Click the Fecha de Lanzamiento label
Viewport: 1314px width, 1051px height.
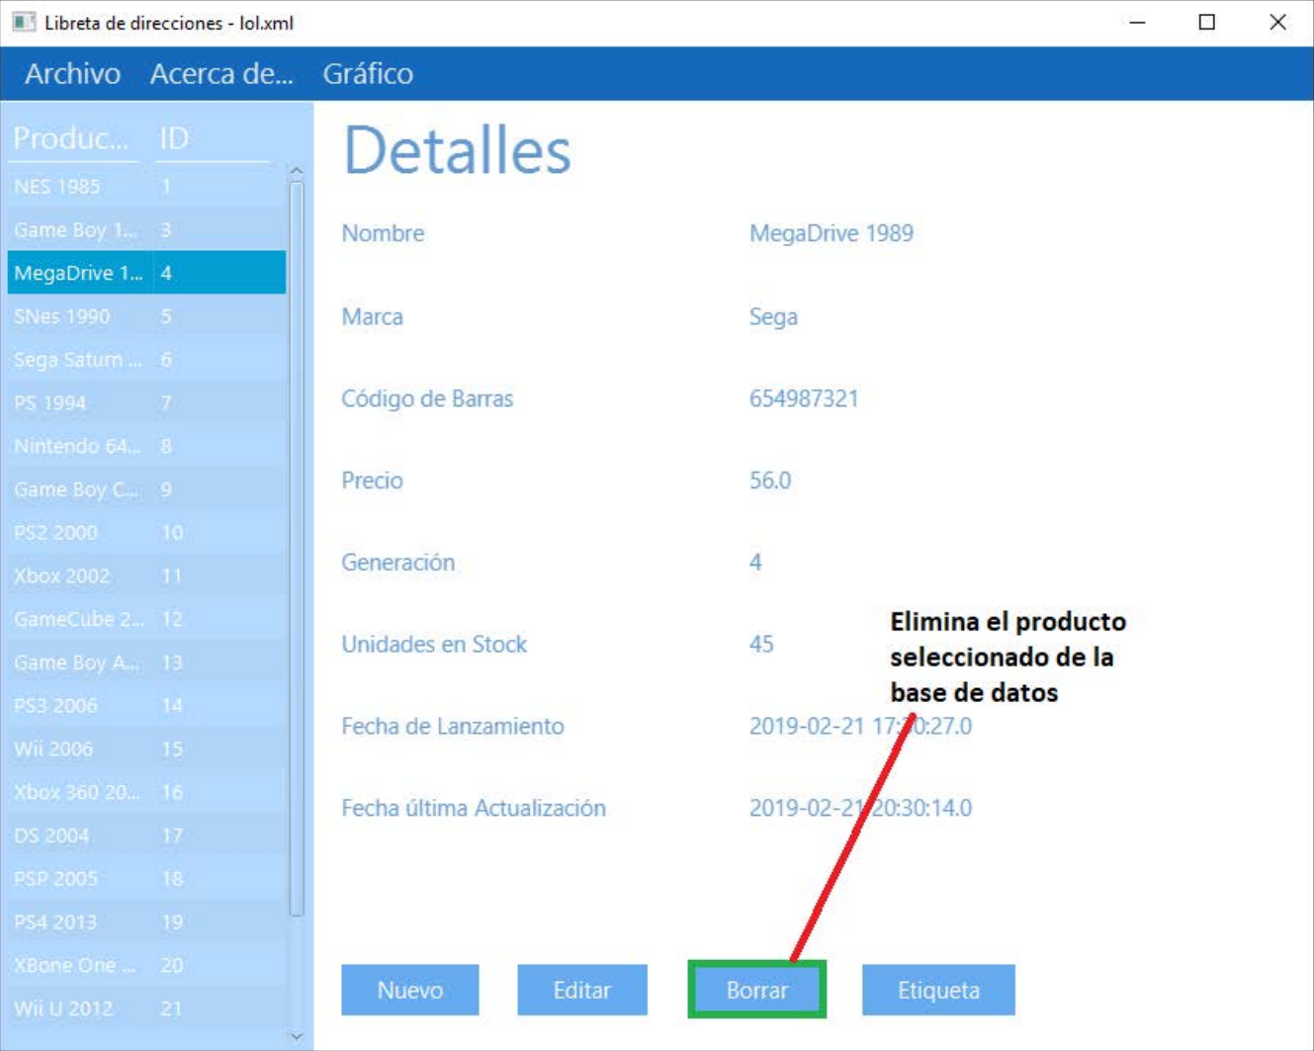coord(453,727)
